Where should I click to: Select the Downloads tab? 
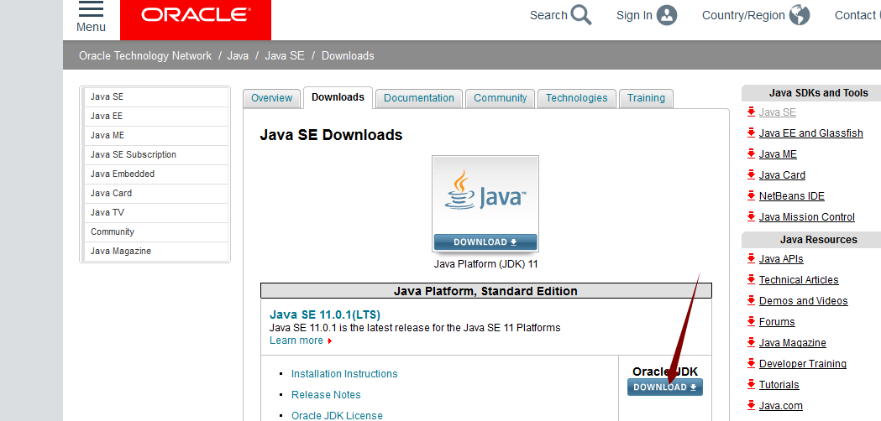(338, 97)
